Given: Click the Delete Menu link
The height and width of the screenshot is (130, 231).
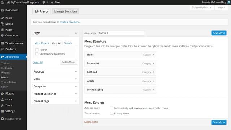Looking at the screenshot, I should coord(91,122).
